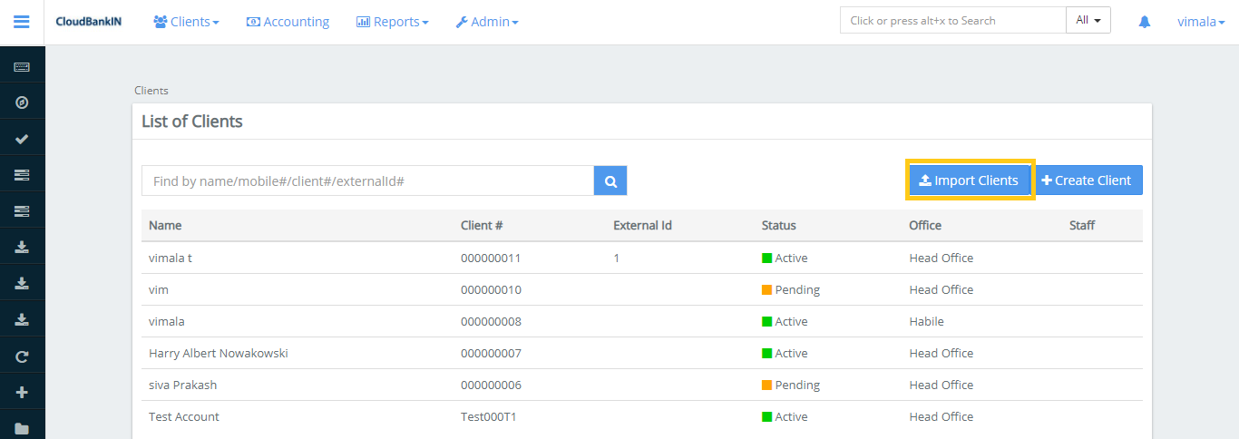The image size is (1239, 439).
Task: Open the vimala user account menu
Action: tap(1201, 22)
